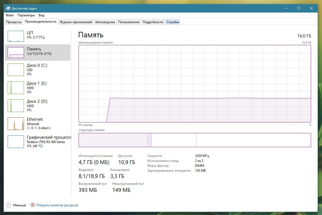Click the 'Использование памяти' graph label

pyautogui.click(x=96, y=43)
